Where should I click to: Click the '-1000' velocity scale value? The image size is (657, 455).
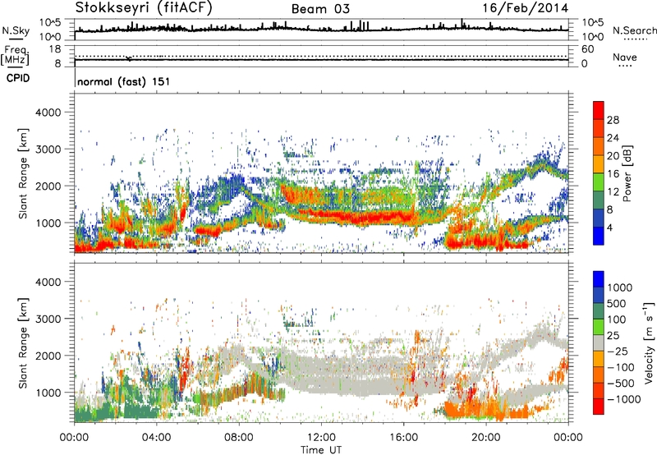624,399
